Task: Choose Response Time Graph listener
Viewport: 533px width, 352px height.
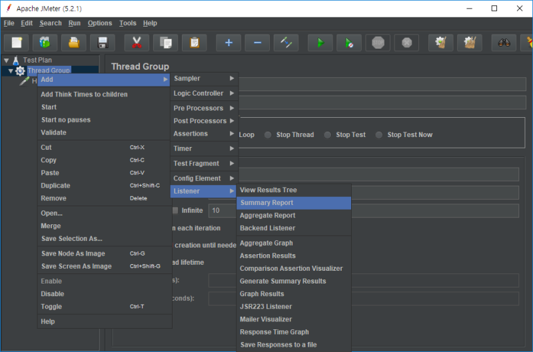Action: click(294, 332)
